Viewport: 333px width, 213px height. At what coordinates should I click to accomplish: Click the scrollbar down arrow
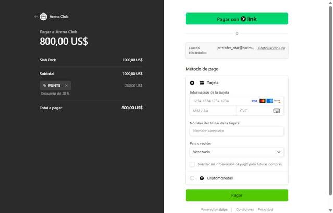[x=330, y=211]
